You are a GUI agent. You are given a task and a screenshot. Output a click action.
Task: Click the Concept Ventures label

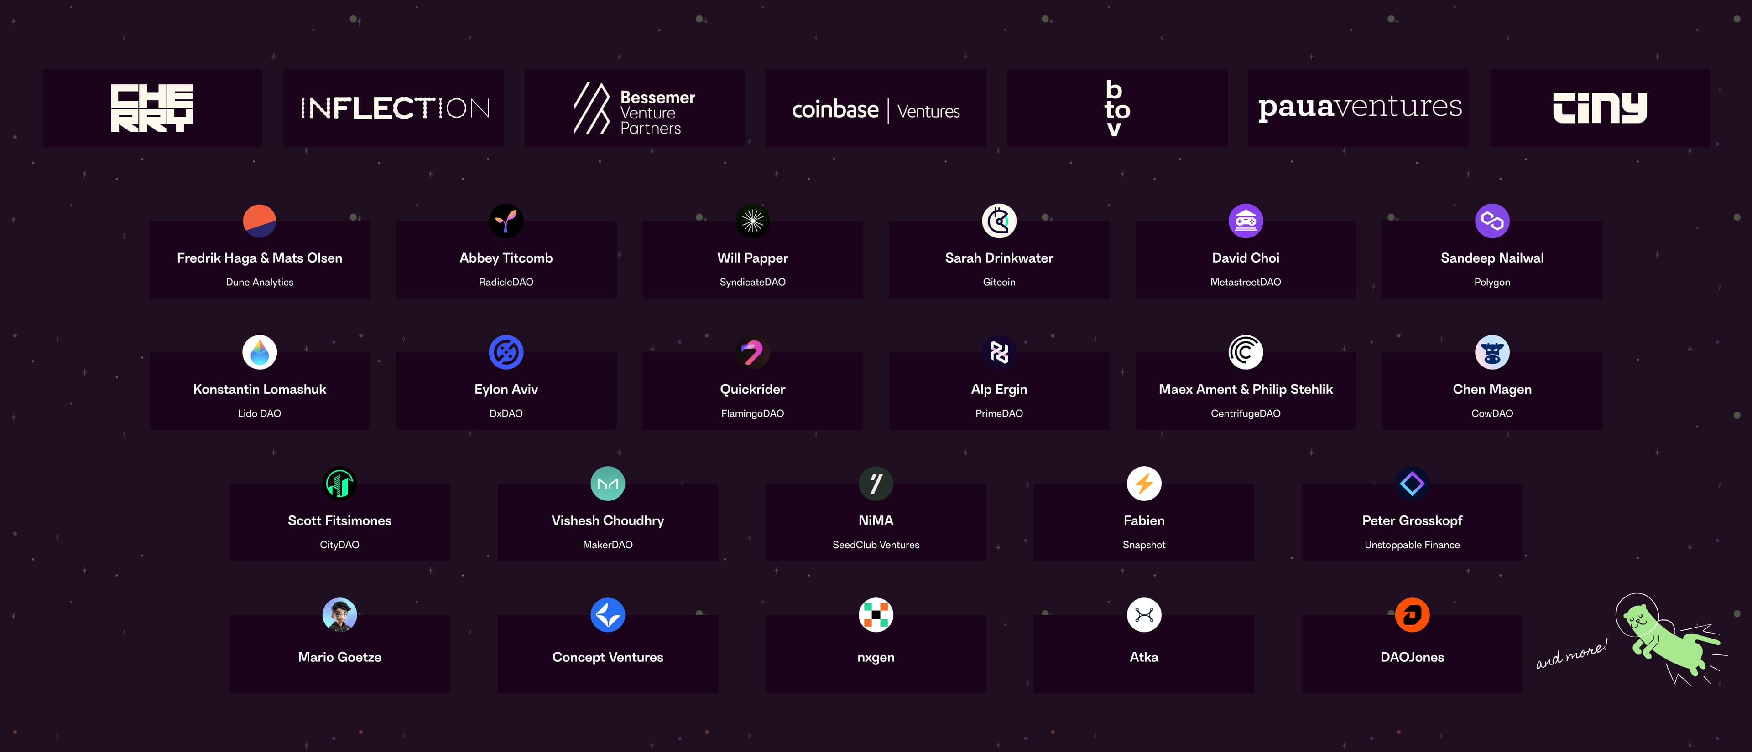point(608,657)
